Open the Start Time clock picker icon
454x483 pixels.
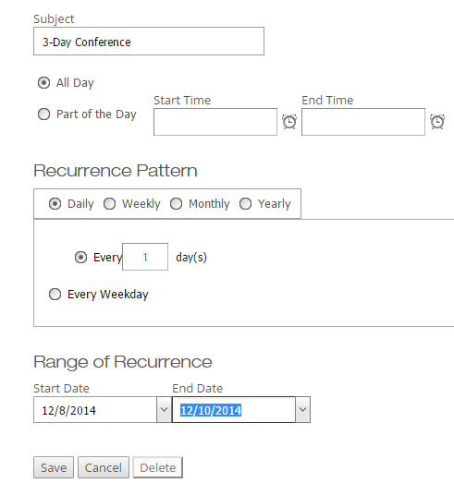(289, 122)
